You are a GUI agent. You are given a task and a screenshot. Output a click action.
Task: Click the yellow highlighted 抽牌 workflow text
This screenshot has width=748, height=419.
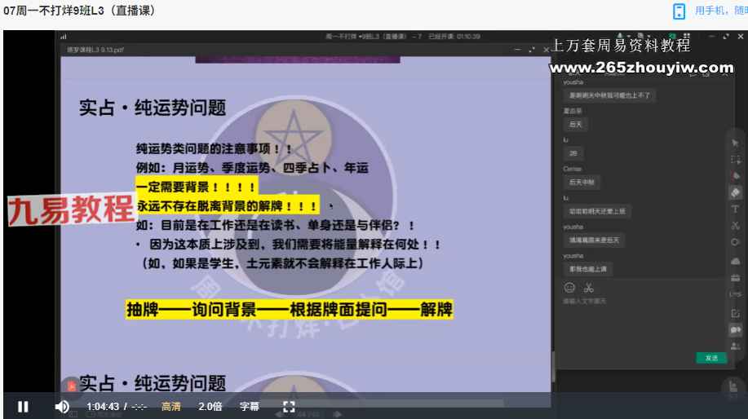pos(290,310)
